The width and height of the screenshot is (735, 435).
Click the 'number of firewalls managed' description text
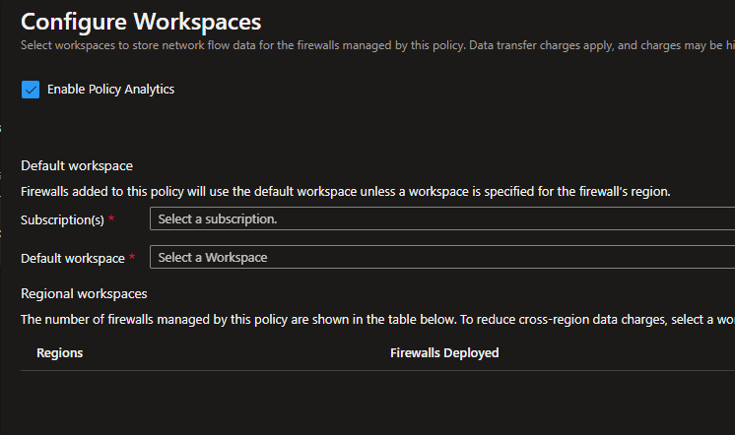click(x=374, y=319)
